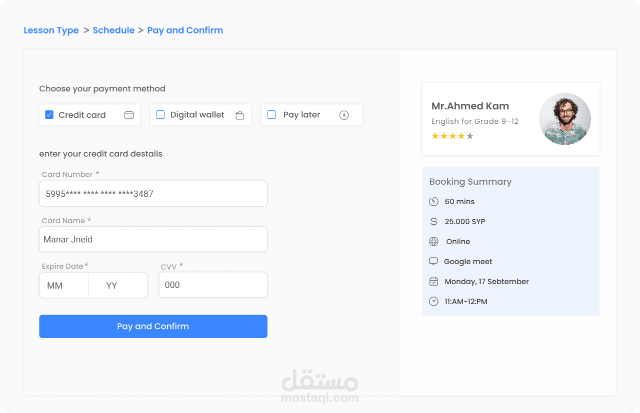This screenshot has width=640, height=413.
Task: Click the pay later clock icon
Action: (344, 115)
